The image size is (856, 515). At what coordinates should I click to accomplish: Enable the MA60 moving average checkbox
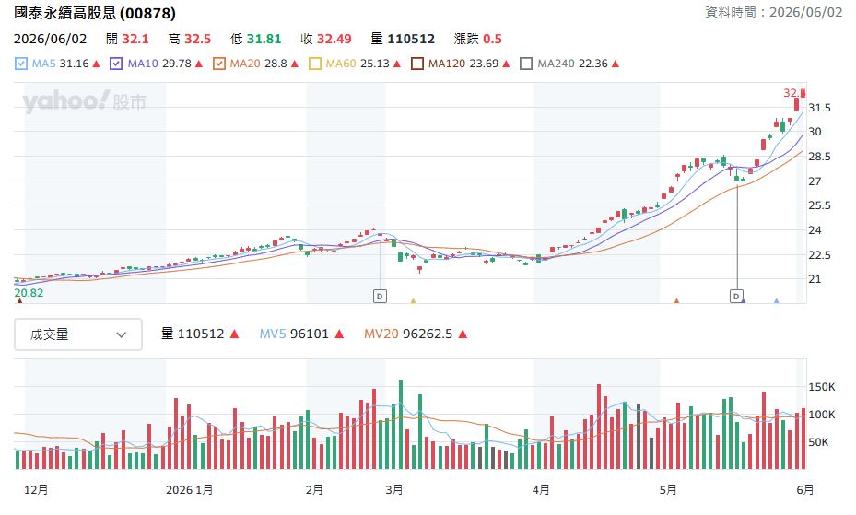coord(315,64)
